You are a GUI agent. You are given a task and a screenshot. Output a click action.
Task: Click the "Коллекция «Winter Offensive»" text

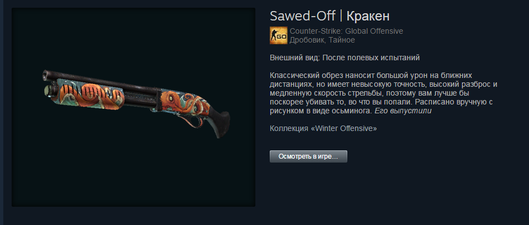point(323,129)
